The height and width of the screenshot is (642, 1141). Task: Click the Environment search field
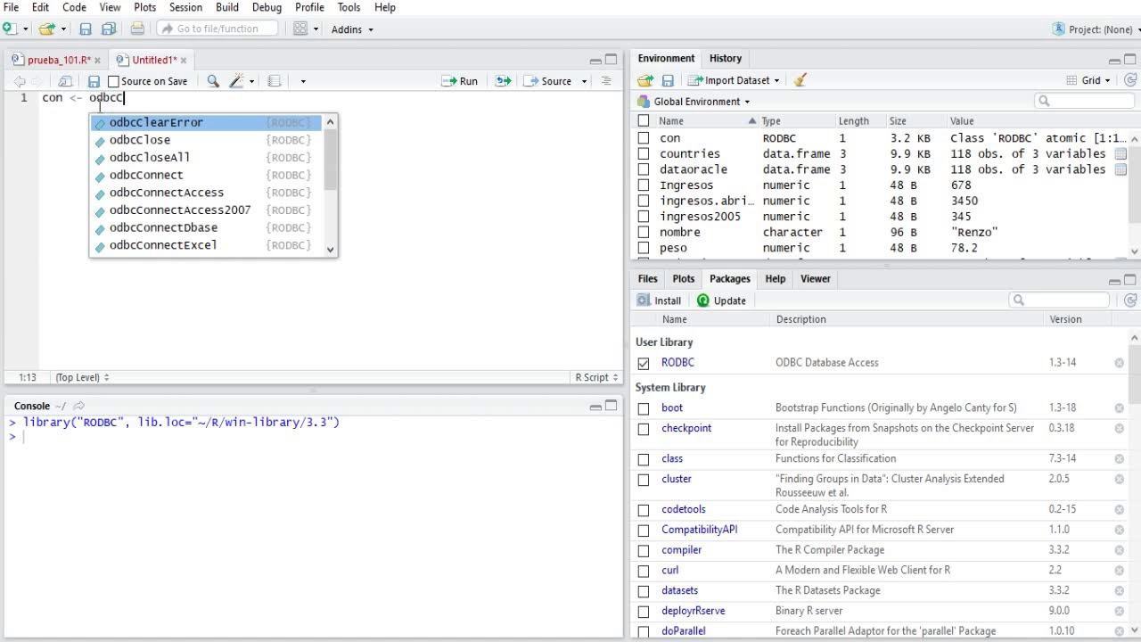(x=1083, y=101)
